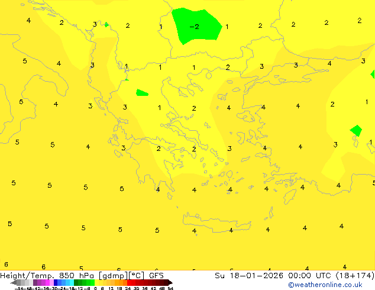Click the '[°C]' unit label
Image resolution: width=375 pixels, height=290 pixels.
click(x=137, y=276)
